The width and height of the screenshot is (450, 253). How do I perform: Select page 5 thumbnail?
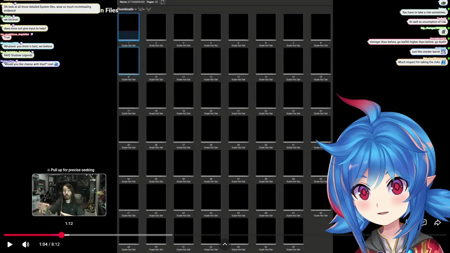238,27
